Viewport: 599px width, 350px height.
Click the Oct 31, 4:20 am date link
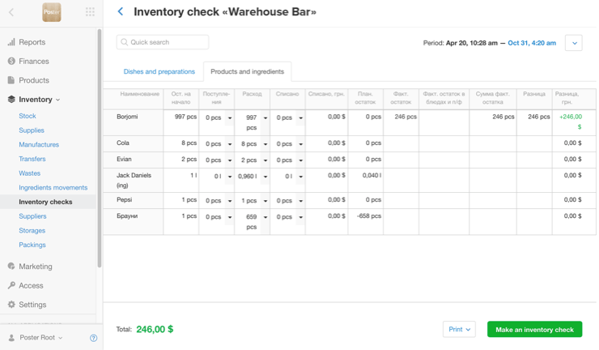(x=532, y=43)
